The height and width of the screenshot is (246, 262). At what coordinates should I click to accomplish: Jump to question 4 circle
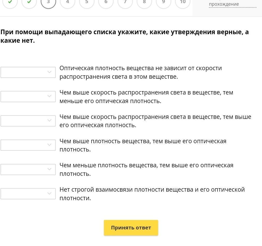[68, 2]
